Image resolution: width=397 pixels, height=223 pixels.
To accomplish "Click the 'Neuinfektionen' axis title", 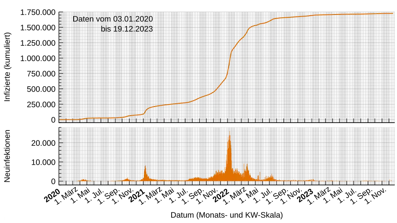I will tap(7, 156).
